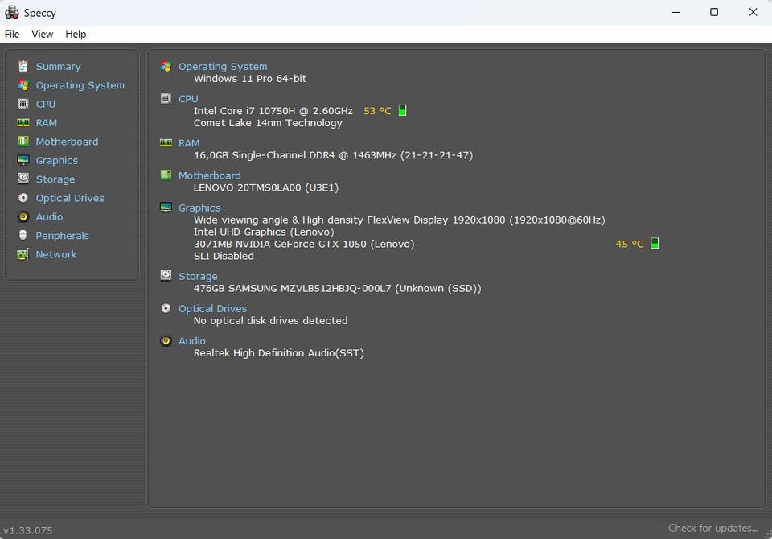Click the FlexView Display 1920x1080 line
The width and height of the screenshot is (772, 539).
[400, 220]
